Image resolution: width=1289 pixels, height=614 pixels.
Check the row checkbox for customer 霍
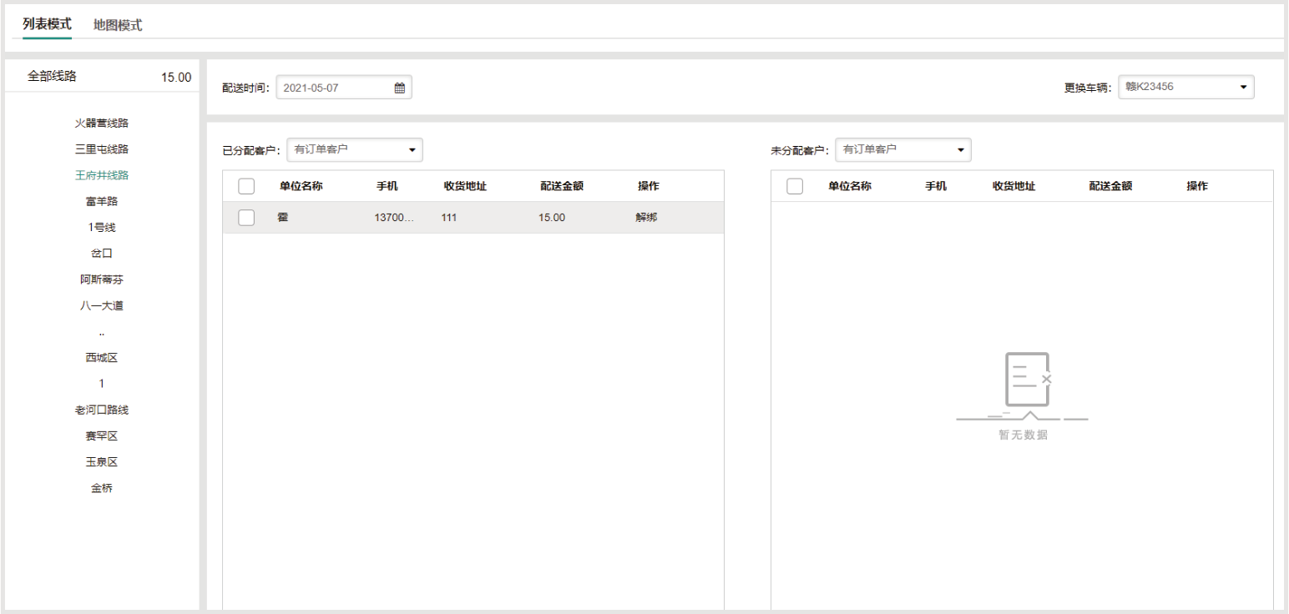pos(246,218)
